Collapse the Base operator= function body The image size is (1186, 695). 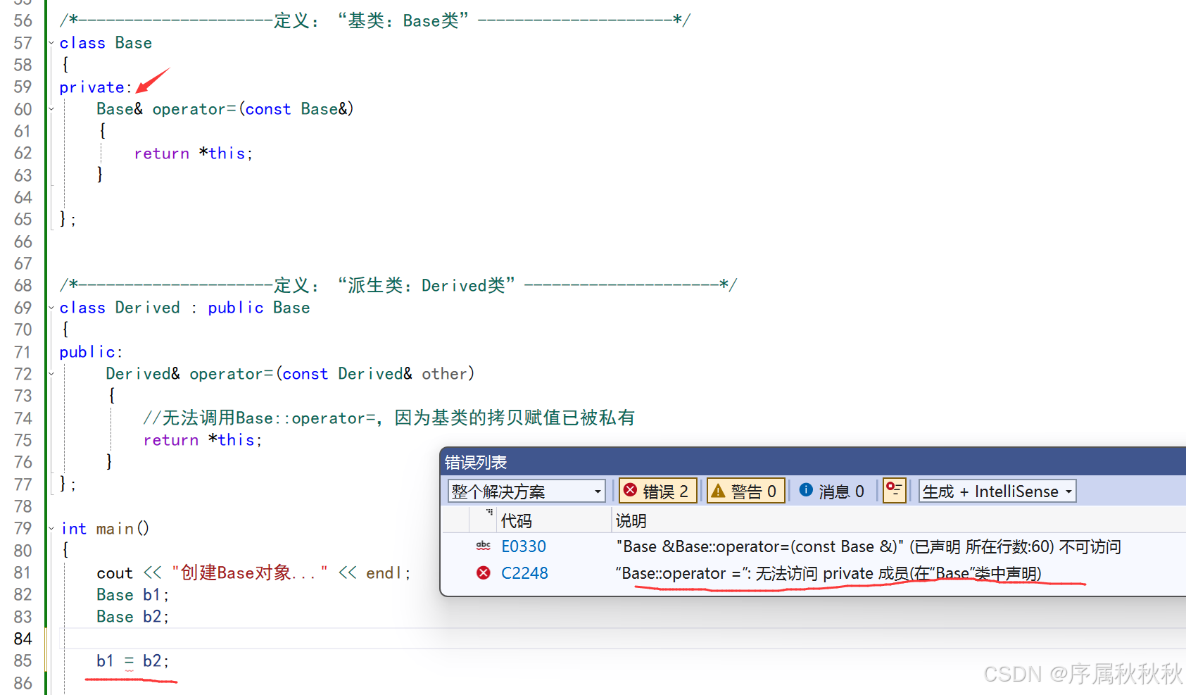(50, 109)
